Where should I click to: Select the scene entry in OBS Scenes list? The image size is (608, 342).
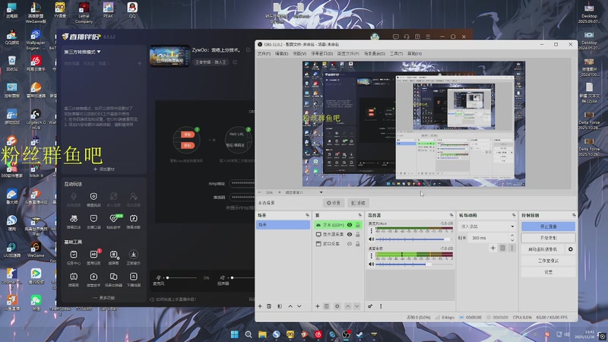click(283, 225)
